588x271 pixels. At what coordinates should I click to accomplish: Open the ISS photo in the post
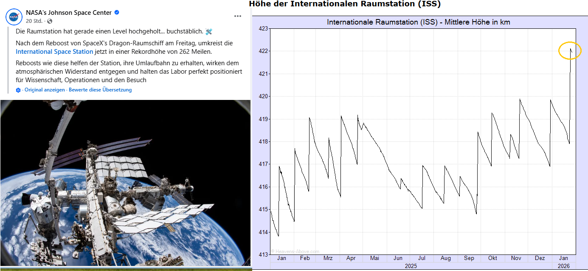126,183
